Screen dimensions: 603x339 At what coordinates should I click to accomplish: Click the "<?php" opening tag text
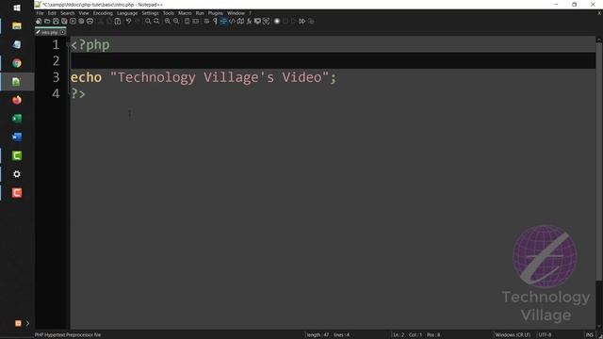90,45
